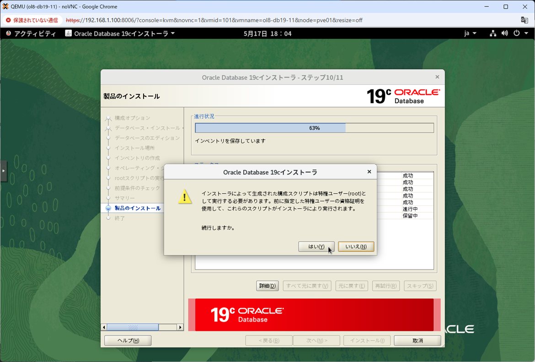Click the 再試行(R) retry button
This screenshot has width=535, height=362.
385,286
